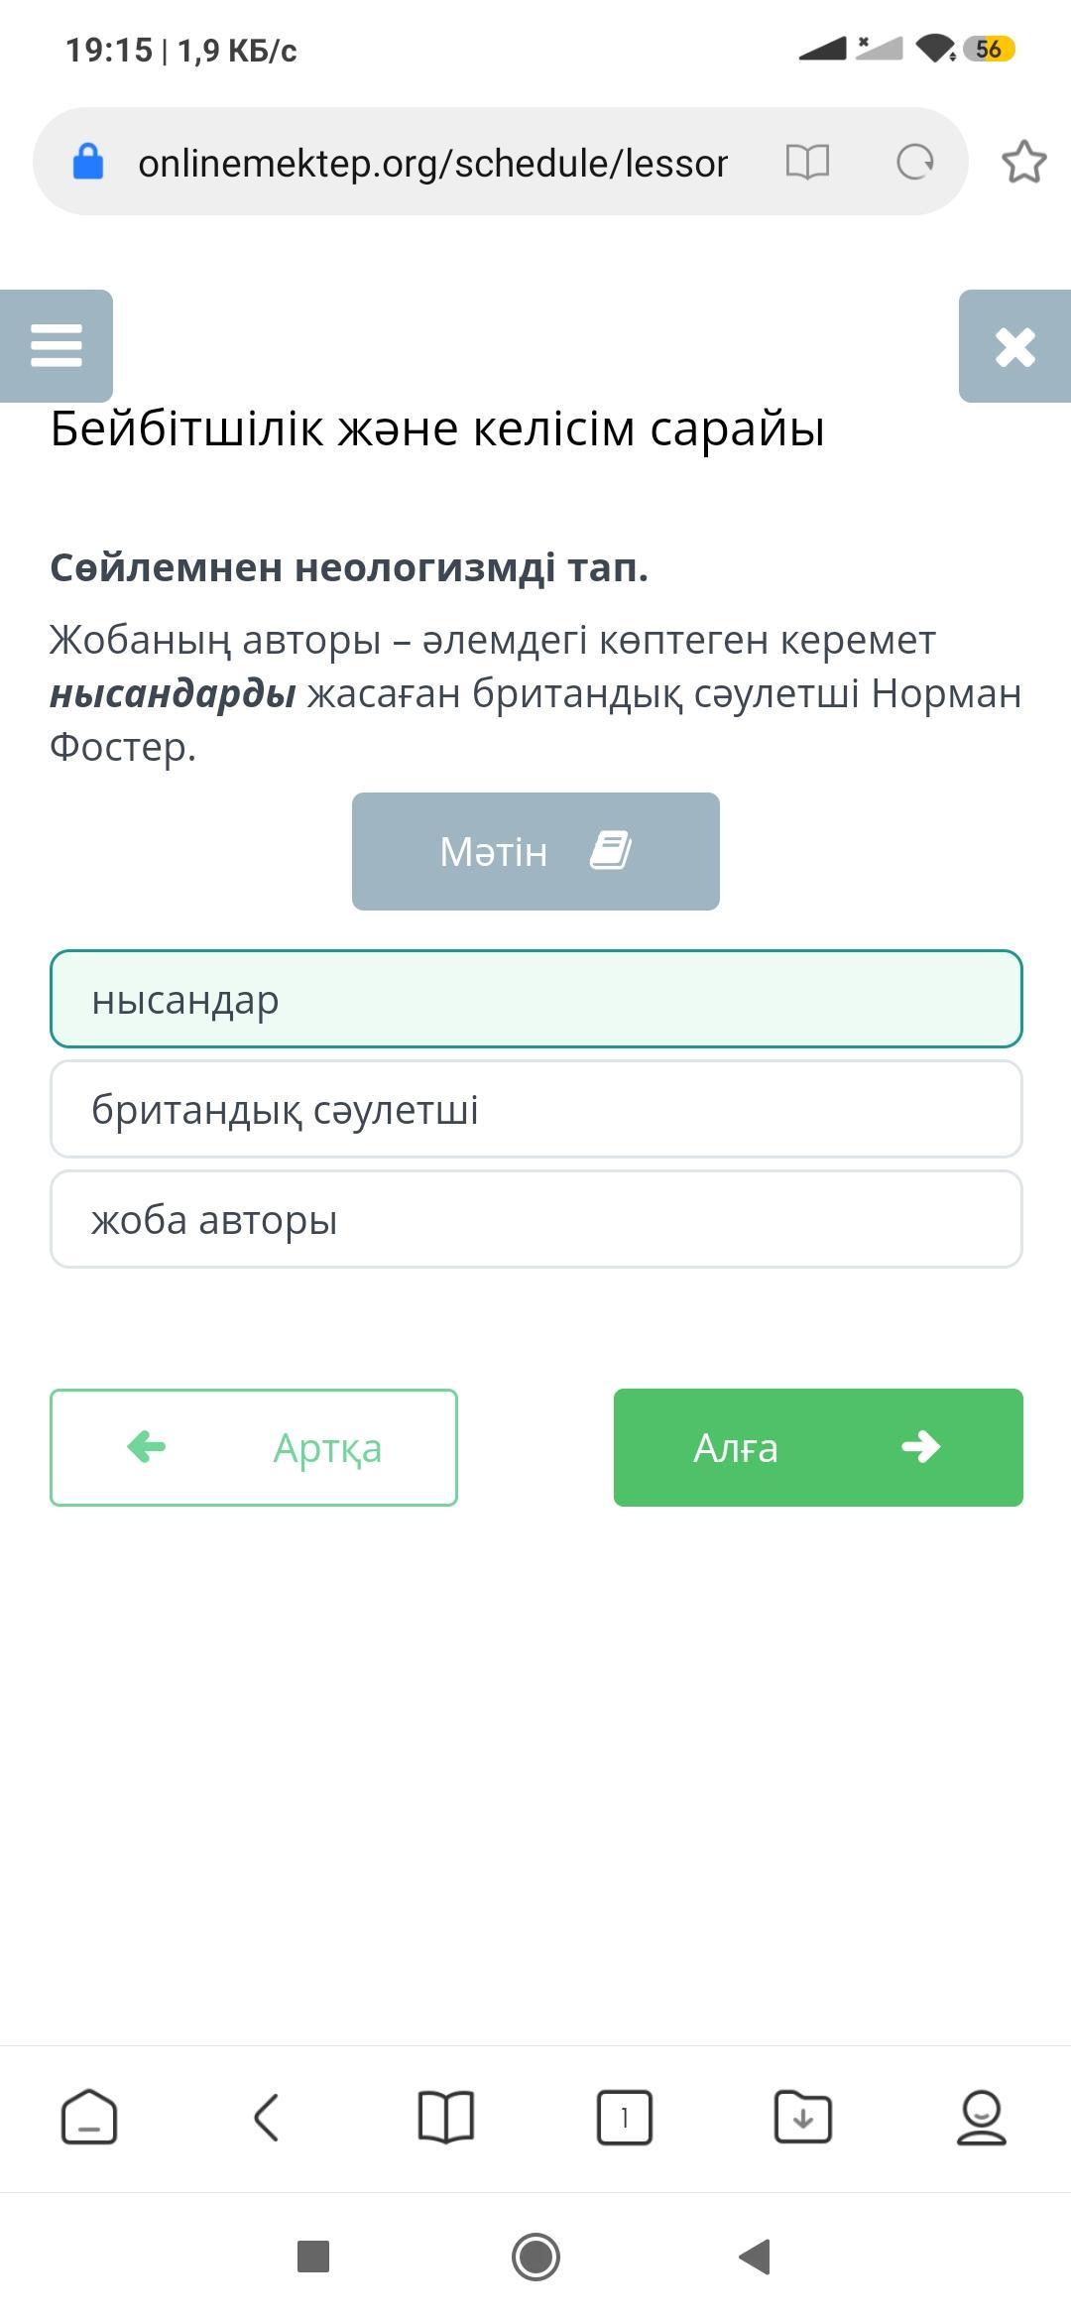Open browser downloads folder icon
This screenshot has height=2321, width=1071.
tap(802, 2118)
